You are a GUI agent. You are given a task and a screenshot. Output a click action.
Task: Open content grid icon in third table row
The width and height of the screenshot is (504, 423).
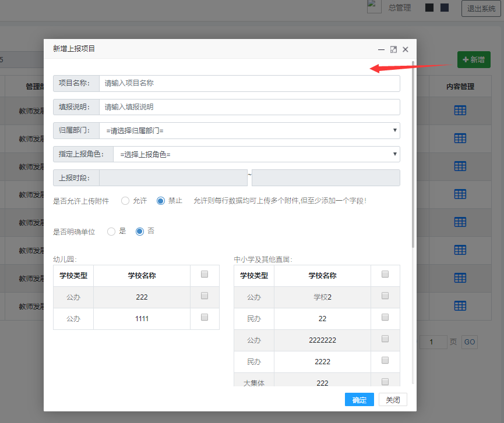coord(460,166)
